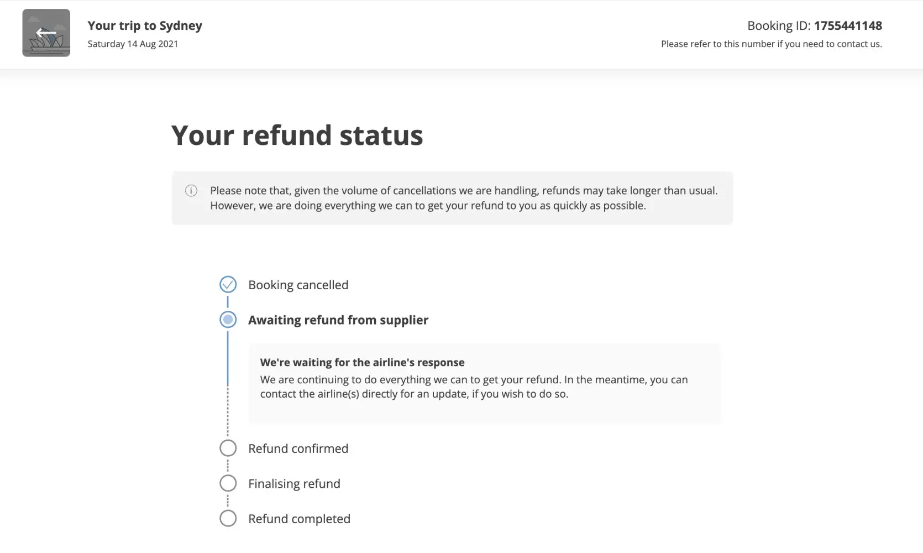Click the Booking ID number 1755441148
The width and height of the screenshot is (923, 553).
pyautogui.click(x=848, y=25)
